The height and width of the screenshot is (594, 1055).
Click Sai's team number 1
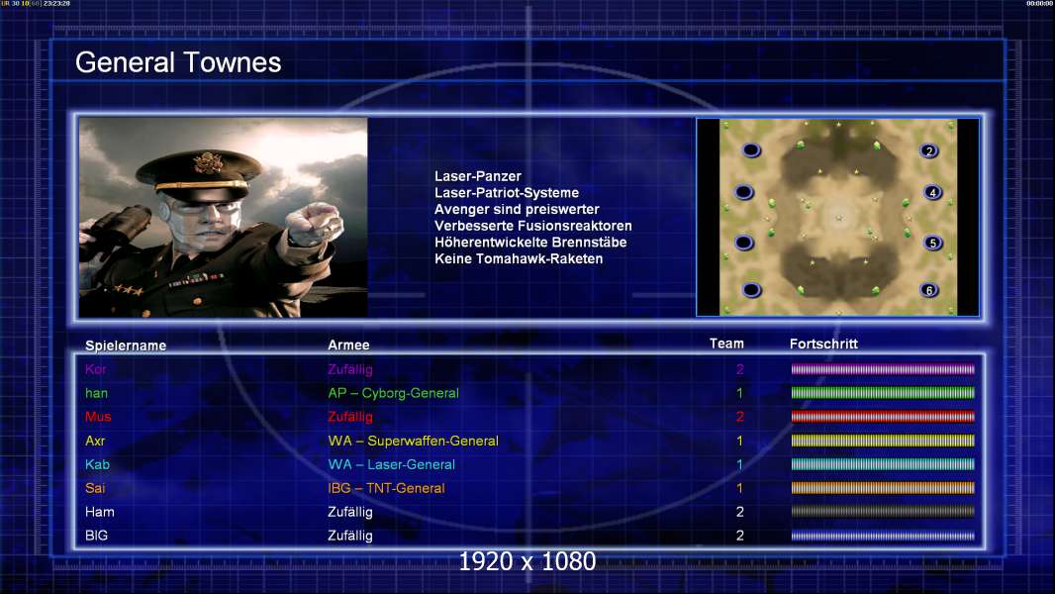tap(740, 488)
